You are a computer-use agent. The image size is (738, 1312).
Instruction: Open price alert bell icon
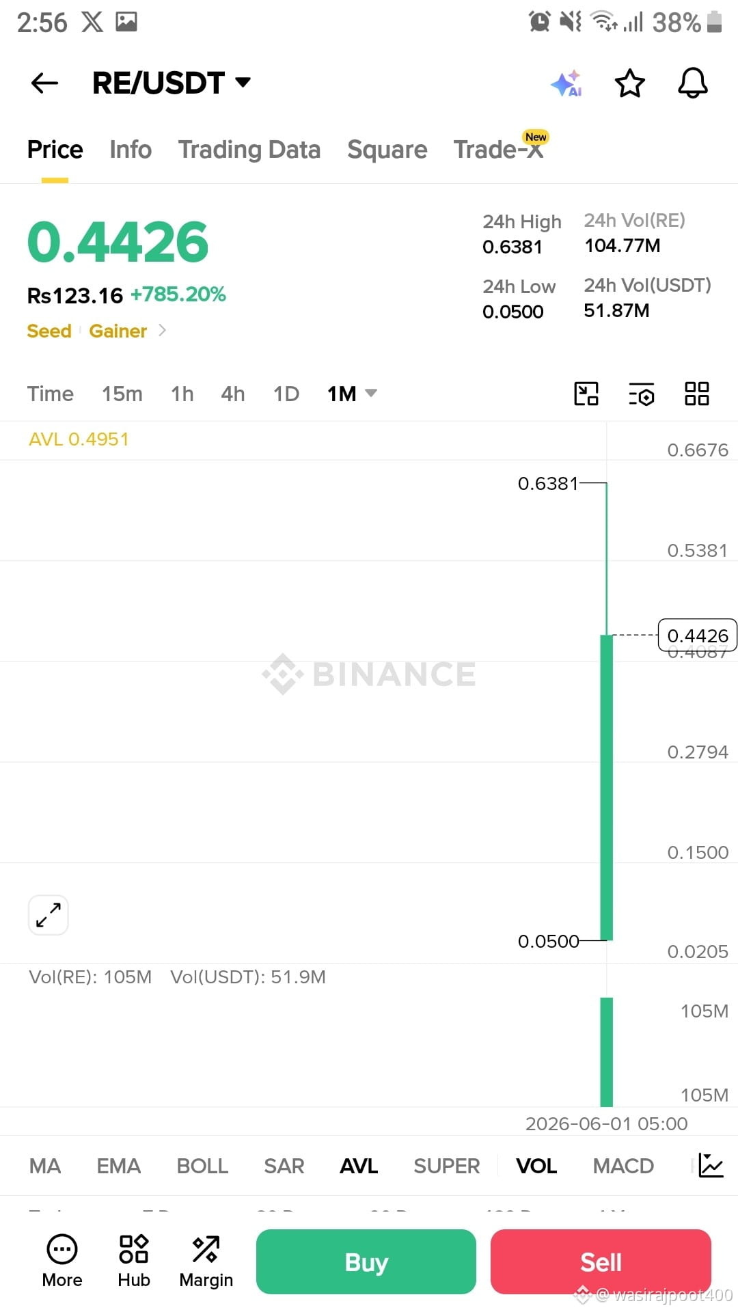692,83
